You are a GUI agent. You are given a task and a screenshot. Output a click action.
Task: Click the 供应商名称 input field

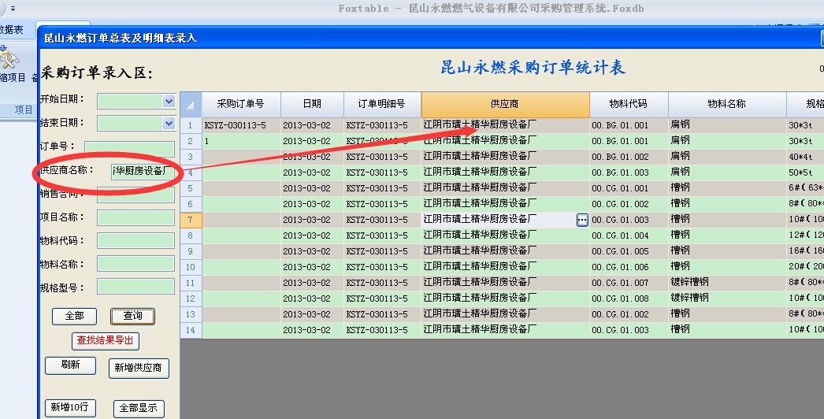[143, 172]
